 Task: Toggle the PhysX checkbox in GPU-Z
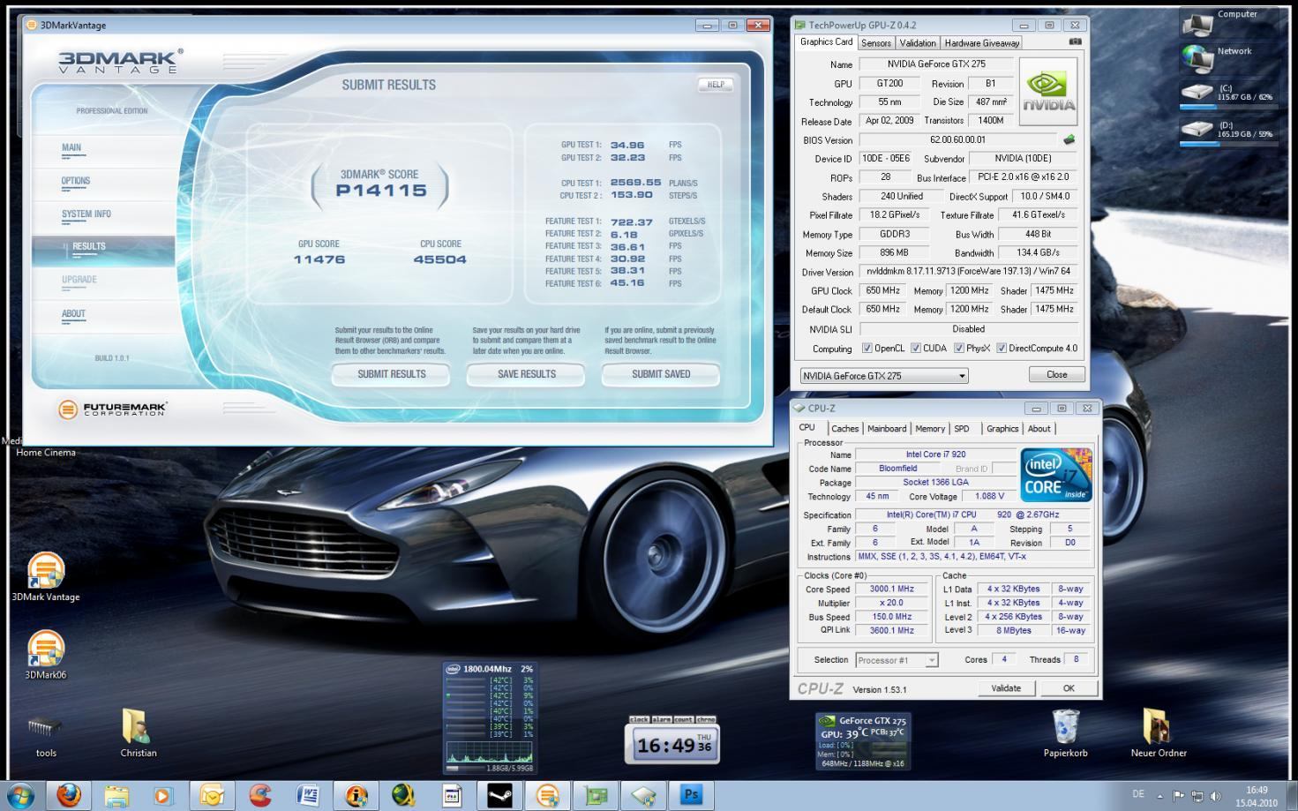(x=958, y=348)
